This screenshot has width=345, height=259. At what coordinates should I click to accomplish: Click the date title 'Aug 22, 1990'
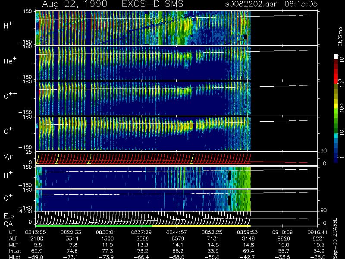(x=75, y=4)
